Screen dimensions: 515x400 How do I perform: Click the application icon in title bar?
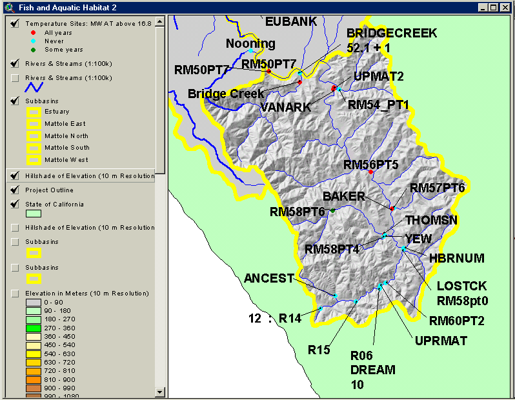coord(10,8)
